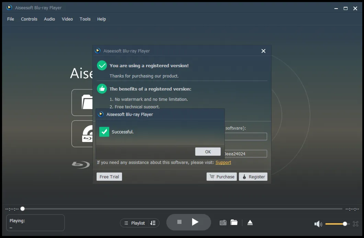Click 'Thanks for purchasing our product.' text
Viewport: 364px width, 238px height.
pyautogui.click(x=144, y=76)
